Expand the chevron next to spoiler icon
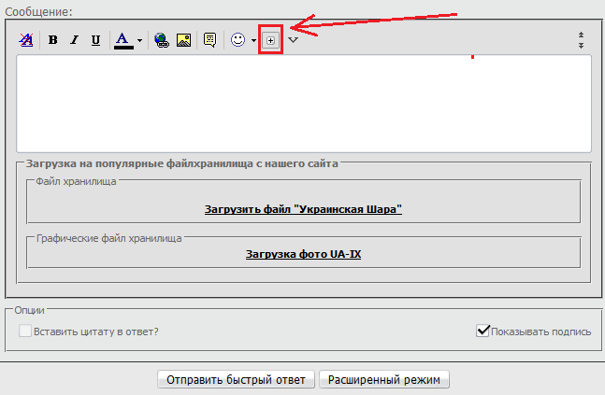The height and width of the screenshot is (395, 605). point(294,40)
